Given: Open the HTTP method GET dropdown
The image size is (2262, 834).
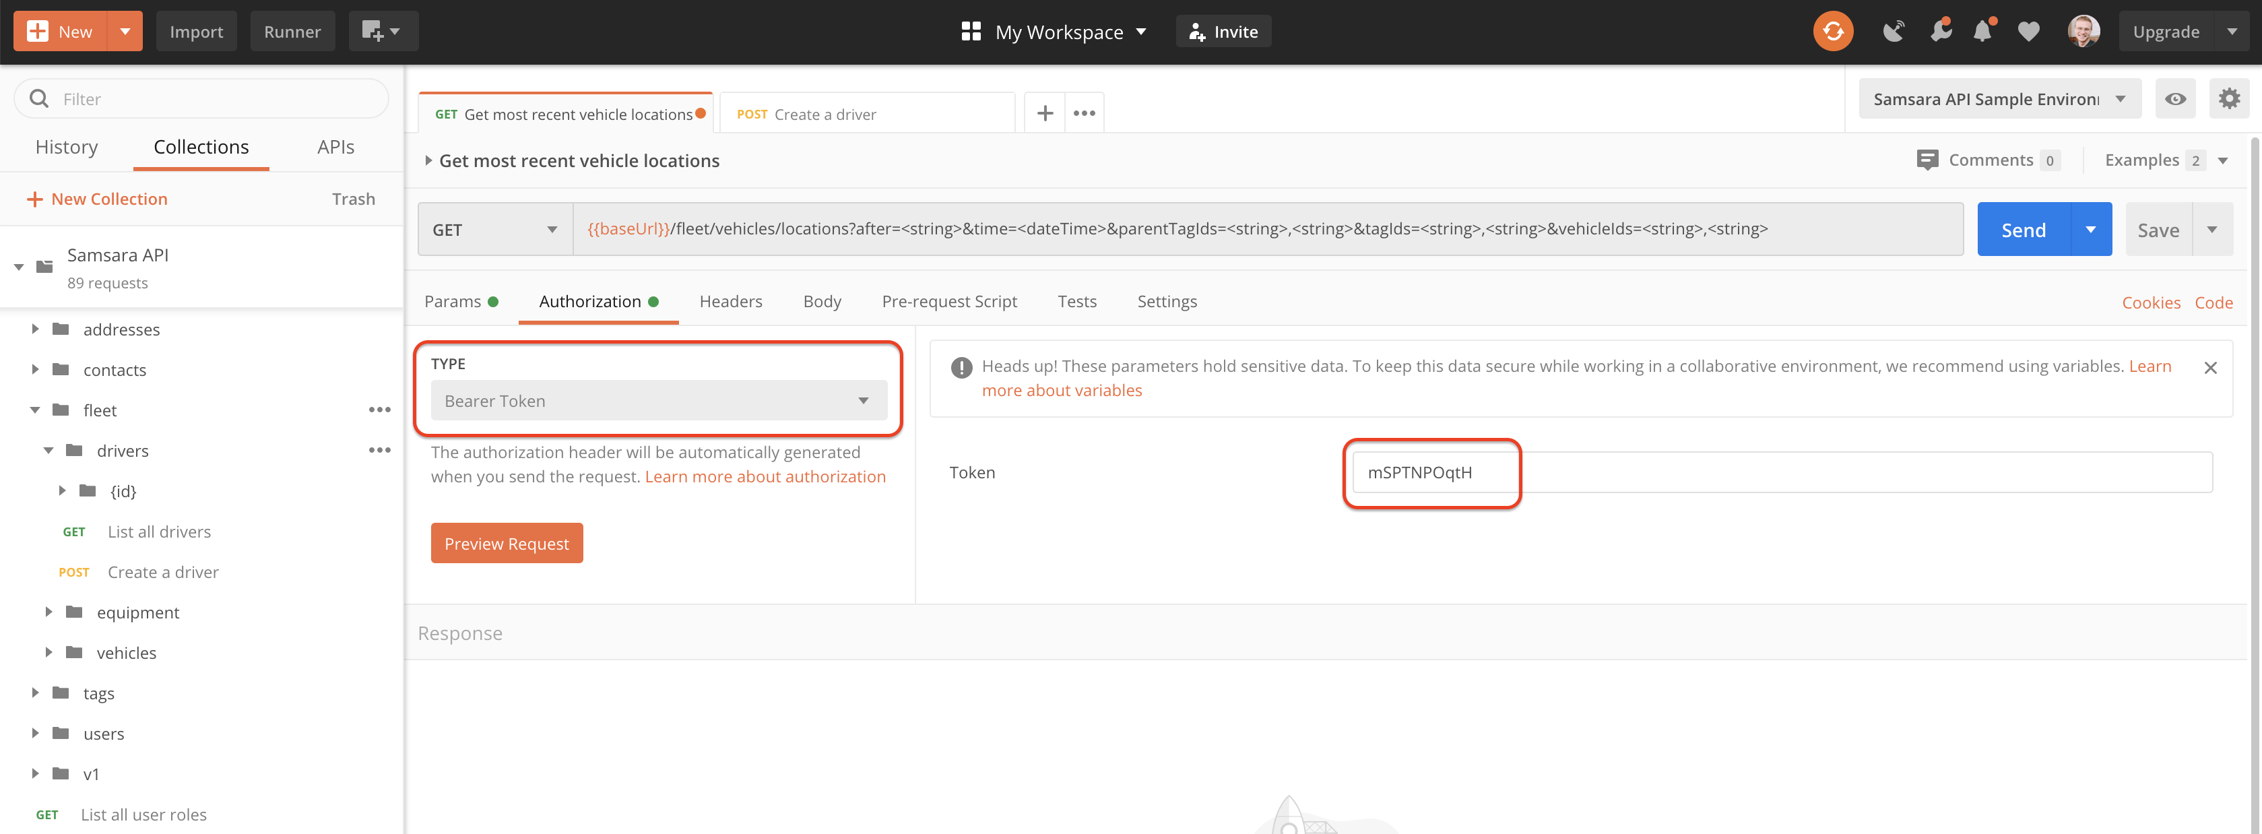Looking at the screenshot, I should click(x=495, y=230).
